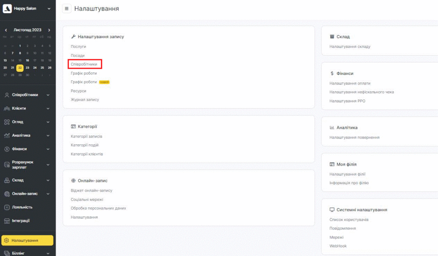
Task: Open Список користувачів link
Action: (349, 220)
